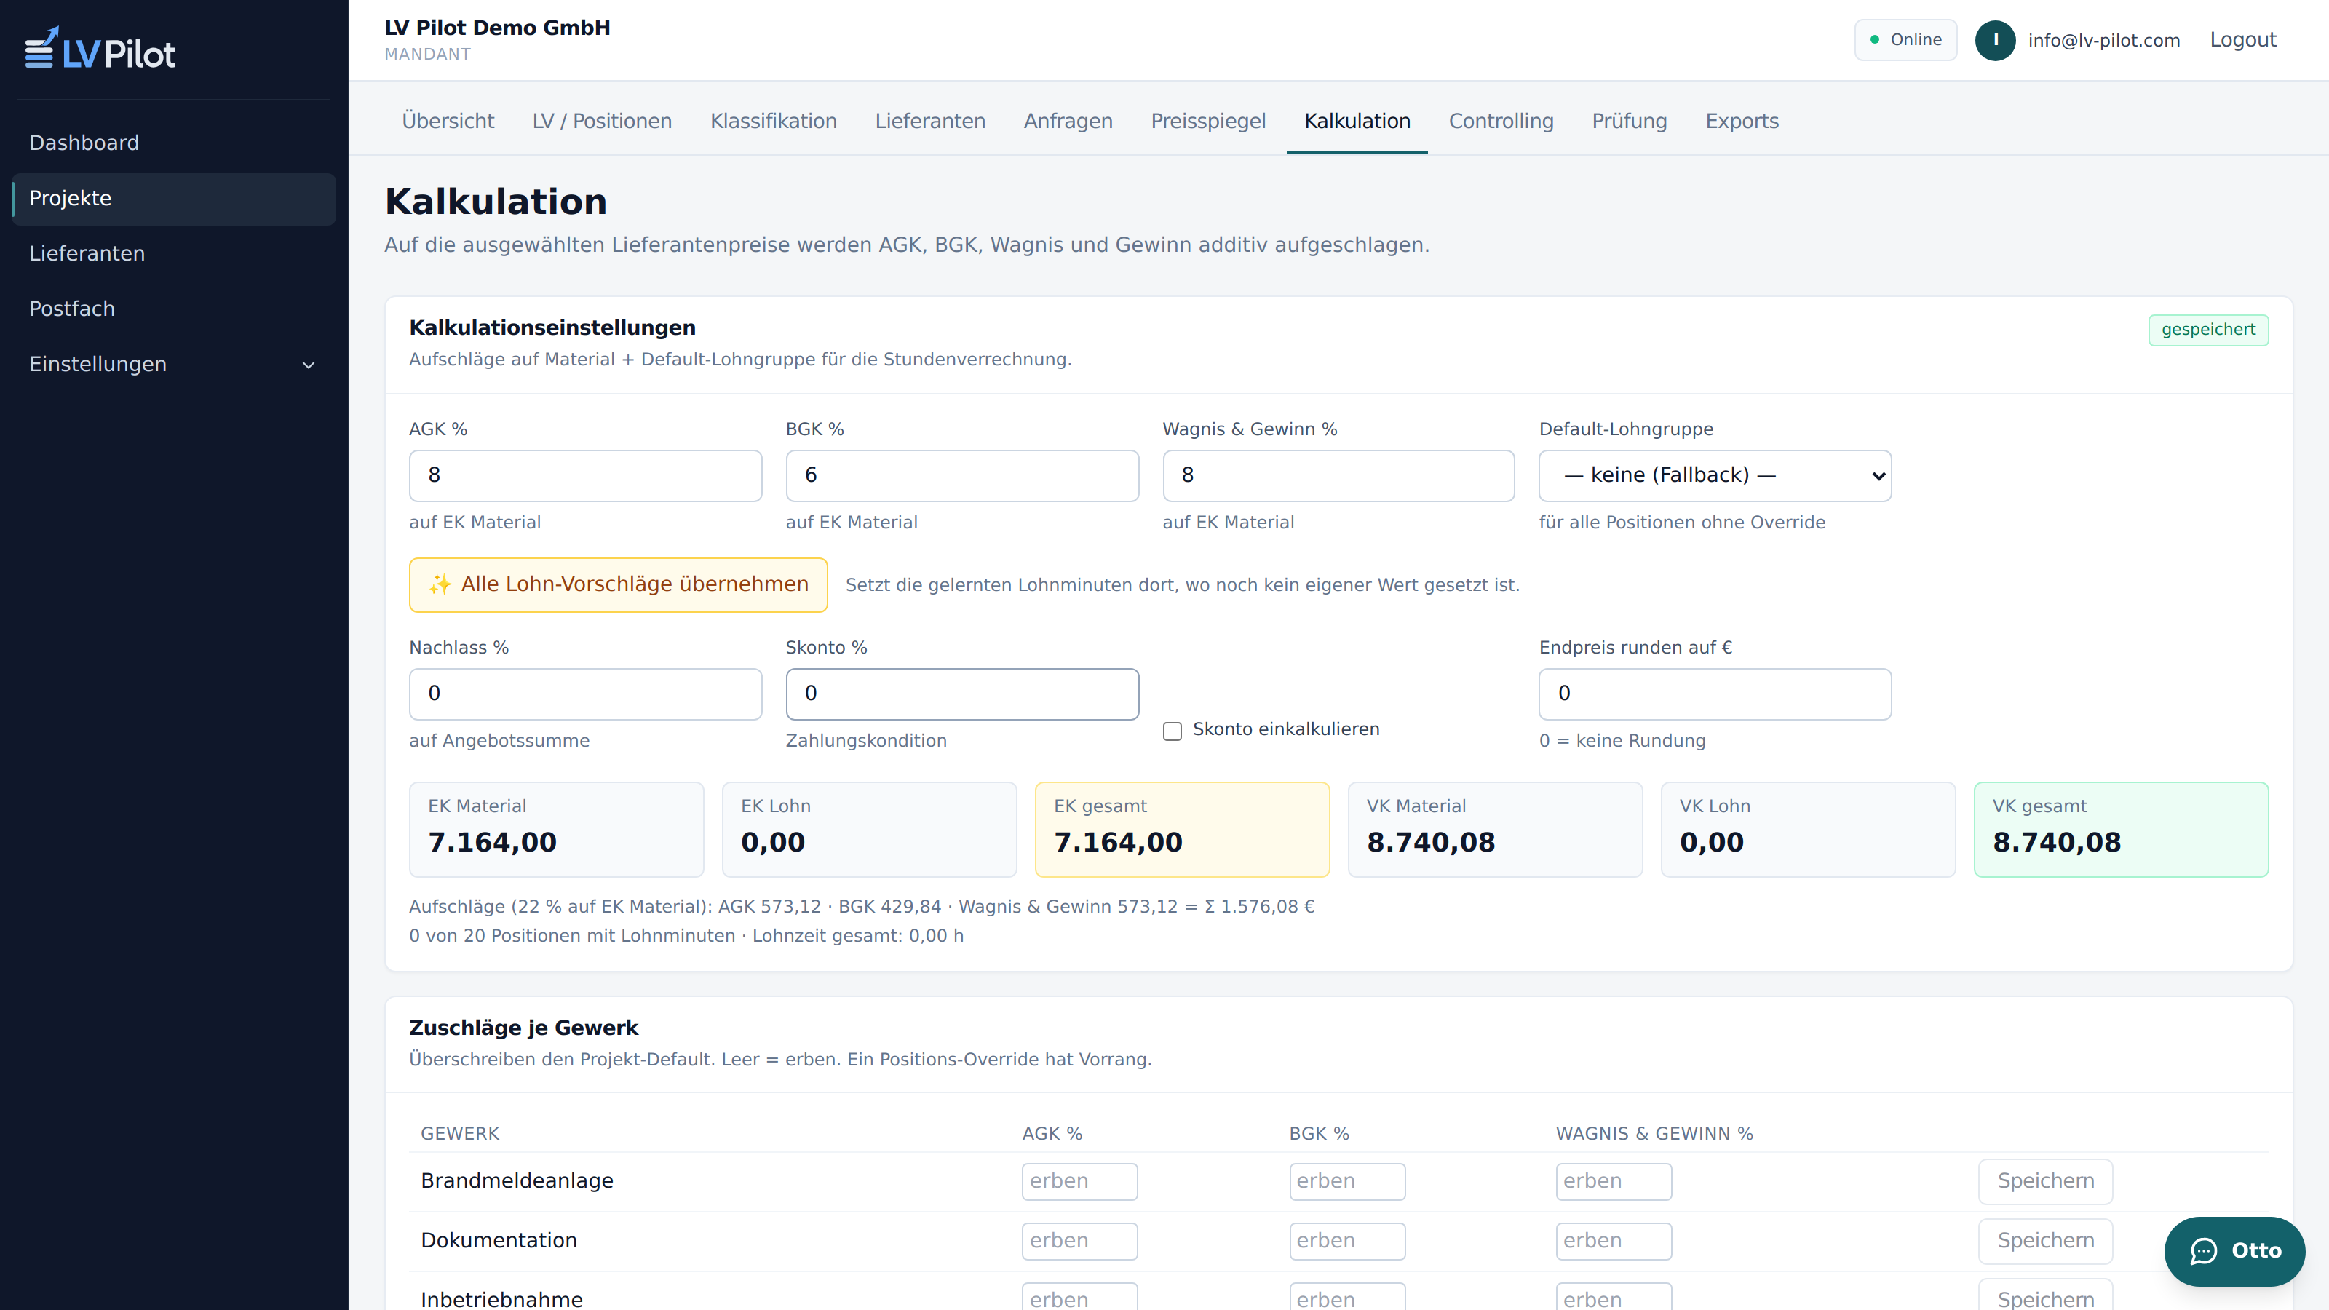Click the LV Pilot logo
Viewport: 2329px width, 1310px height.
[x=100, y=49]
